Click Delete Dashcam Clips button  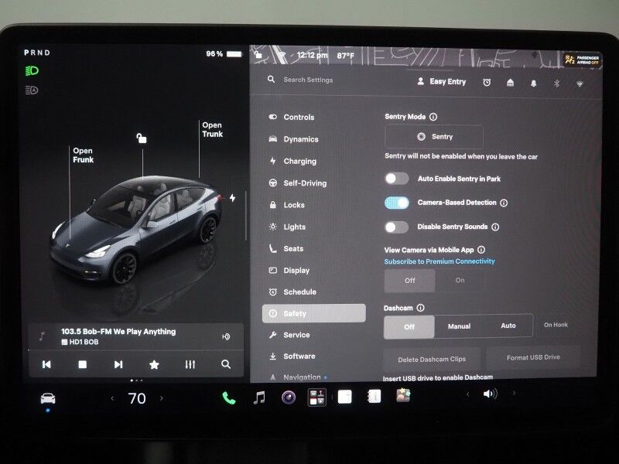click(432, 359)
